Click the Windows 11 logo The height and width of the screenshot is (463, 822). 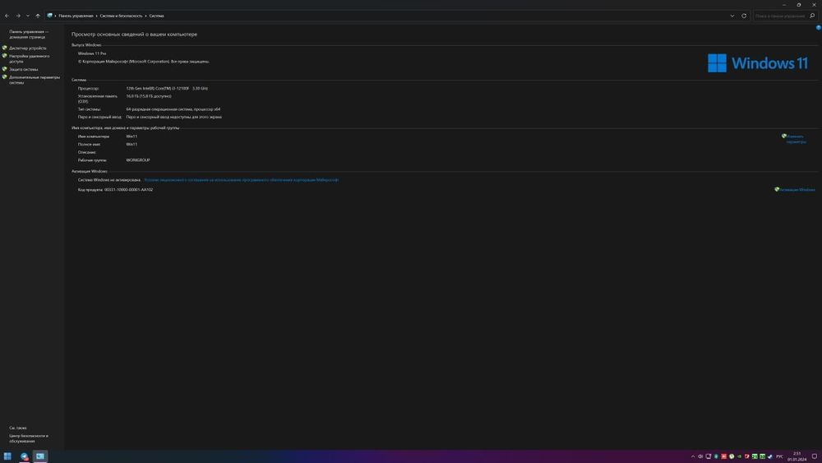(x=758, y=63)
